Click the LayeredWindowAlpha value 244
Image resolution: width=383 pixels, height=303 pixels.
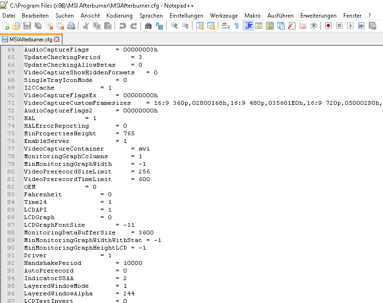point(129,293)
